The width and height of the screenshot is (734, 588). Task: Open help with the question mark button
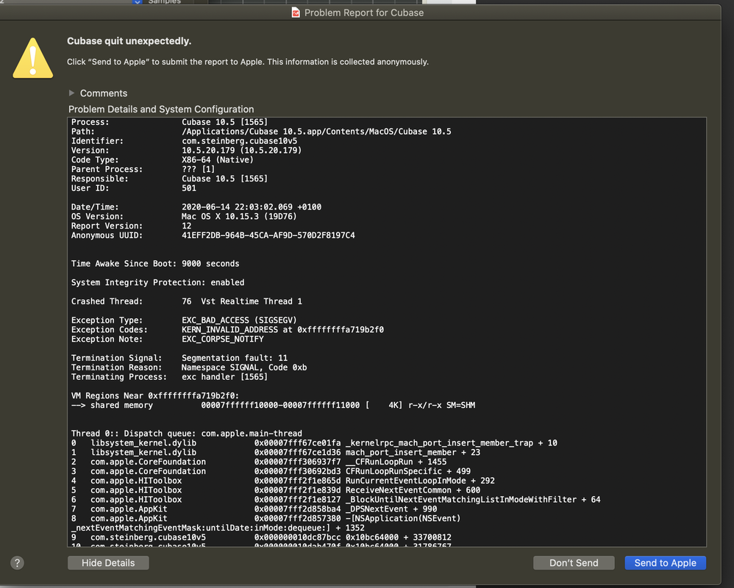(x=18, y=563)
